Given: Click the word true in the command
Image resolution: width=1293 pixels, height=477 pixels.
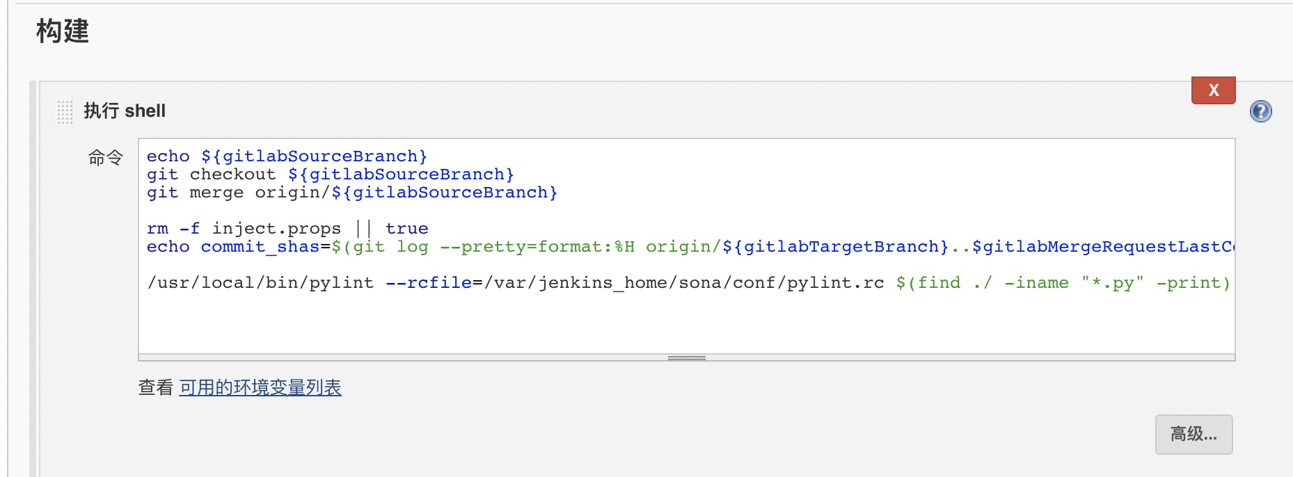Looking at the screenshot, I should click(406, 229).
